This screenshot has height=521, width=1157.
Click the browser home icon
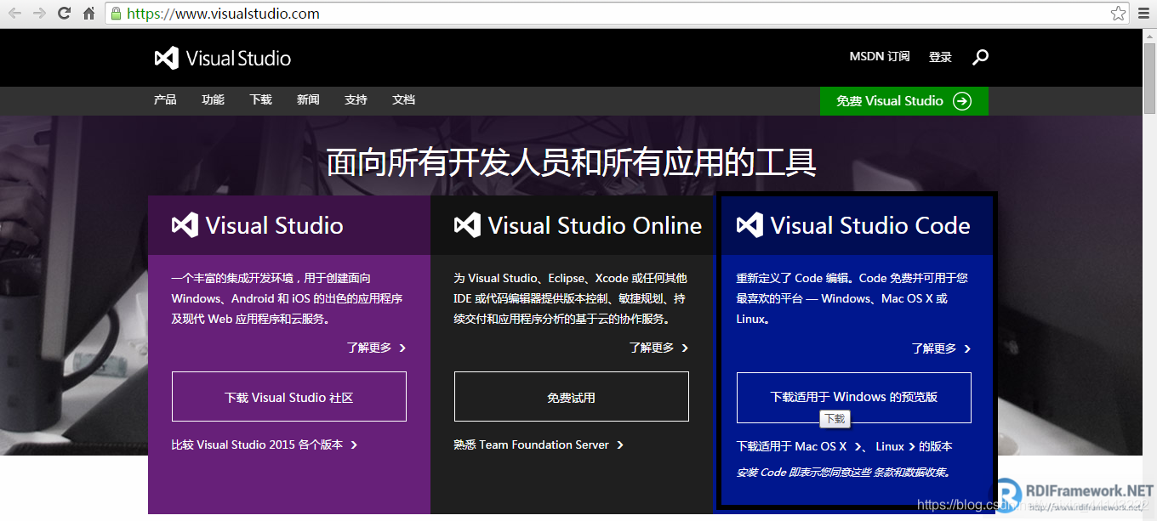pos(89,13)
